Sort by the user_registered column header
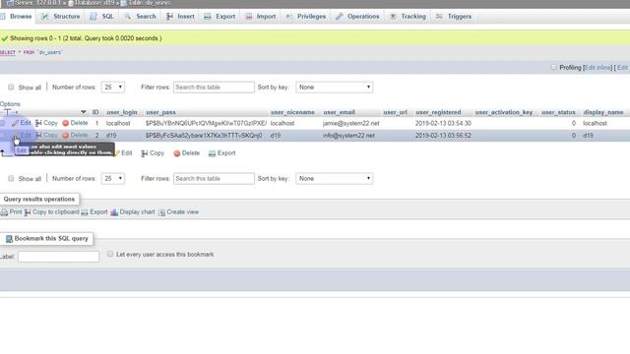 click(438, 112)
